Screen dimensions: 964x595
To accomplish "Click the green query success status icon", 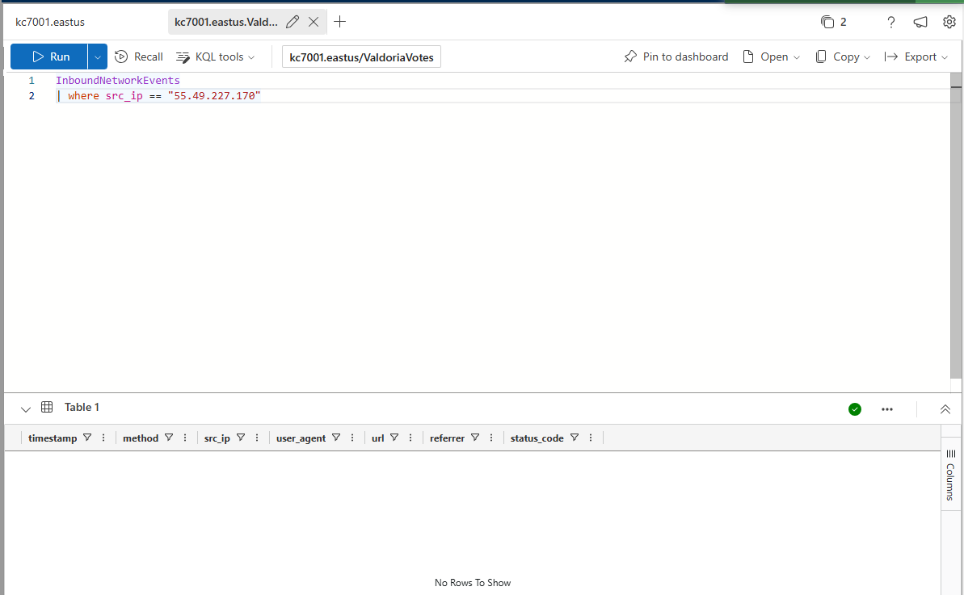I will click(855, 409).
